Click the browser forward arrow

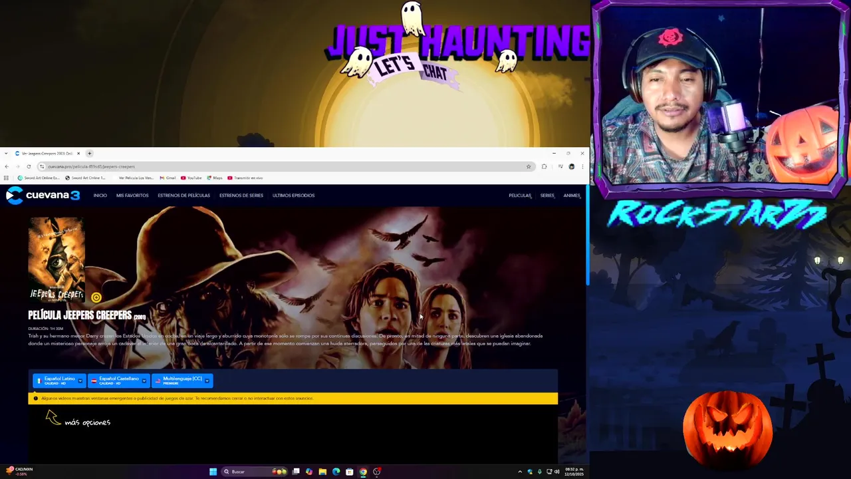click(18, 166)
